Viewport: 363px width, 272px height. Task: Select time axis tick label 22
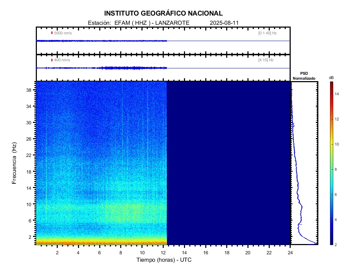[269, 253]
